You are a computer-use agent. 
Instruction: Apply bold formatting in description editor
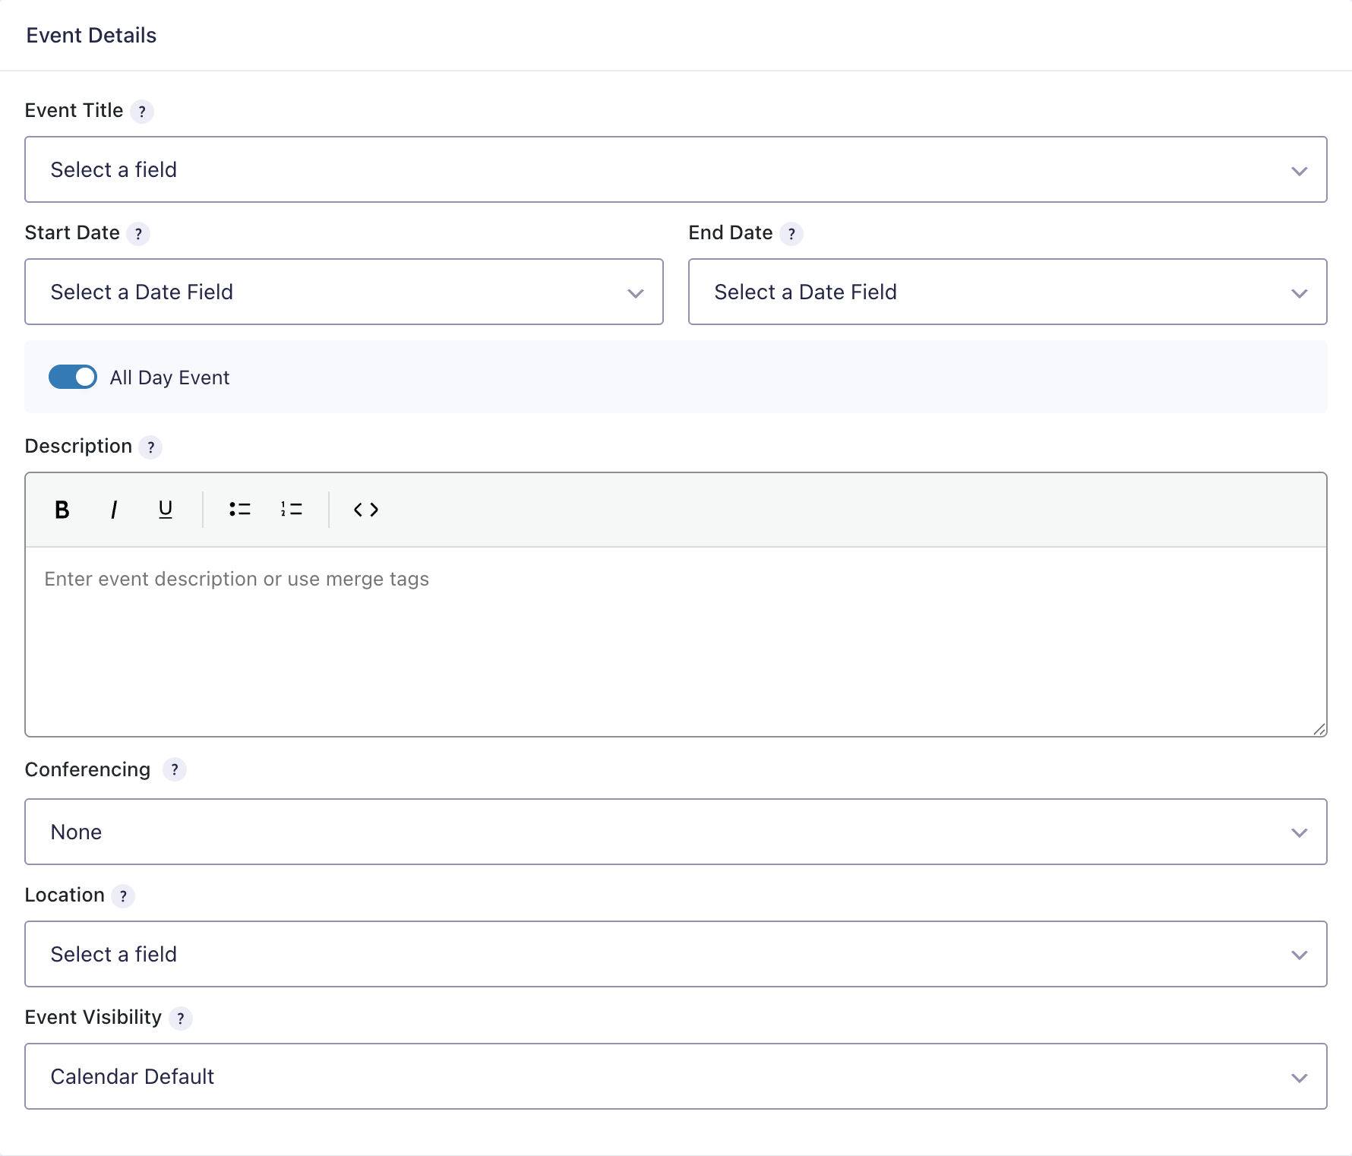62,510
